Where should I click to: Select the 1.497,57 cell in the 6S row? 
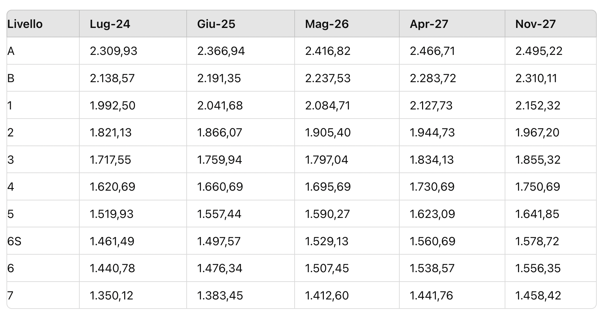pyautogui.click(x=219, y=241)
